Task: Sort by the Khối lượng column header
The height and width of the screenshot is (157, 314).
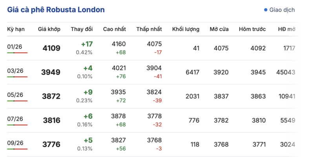Action: (x=186, y=29)
